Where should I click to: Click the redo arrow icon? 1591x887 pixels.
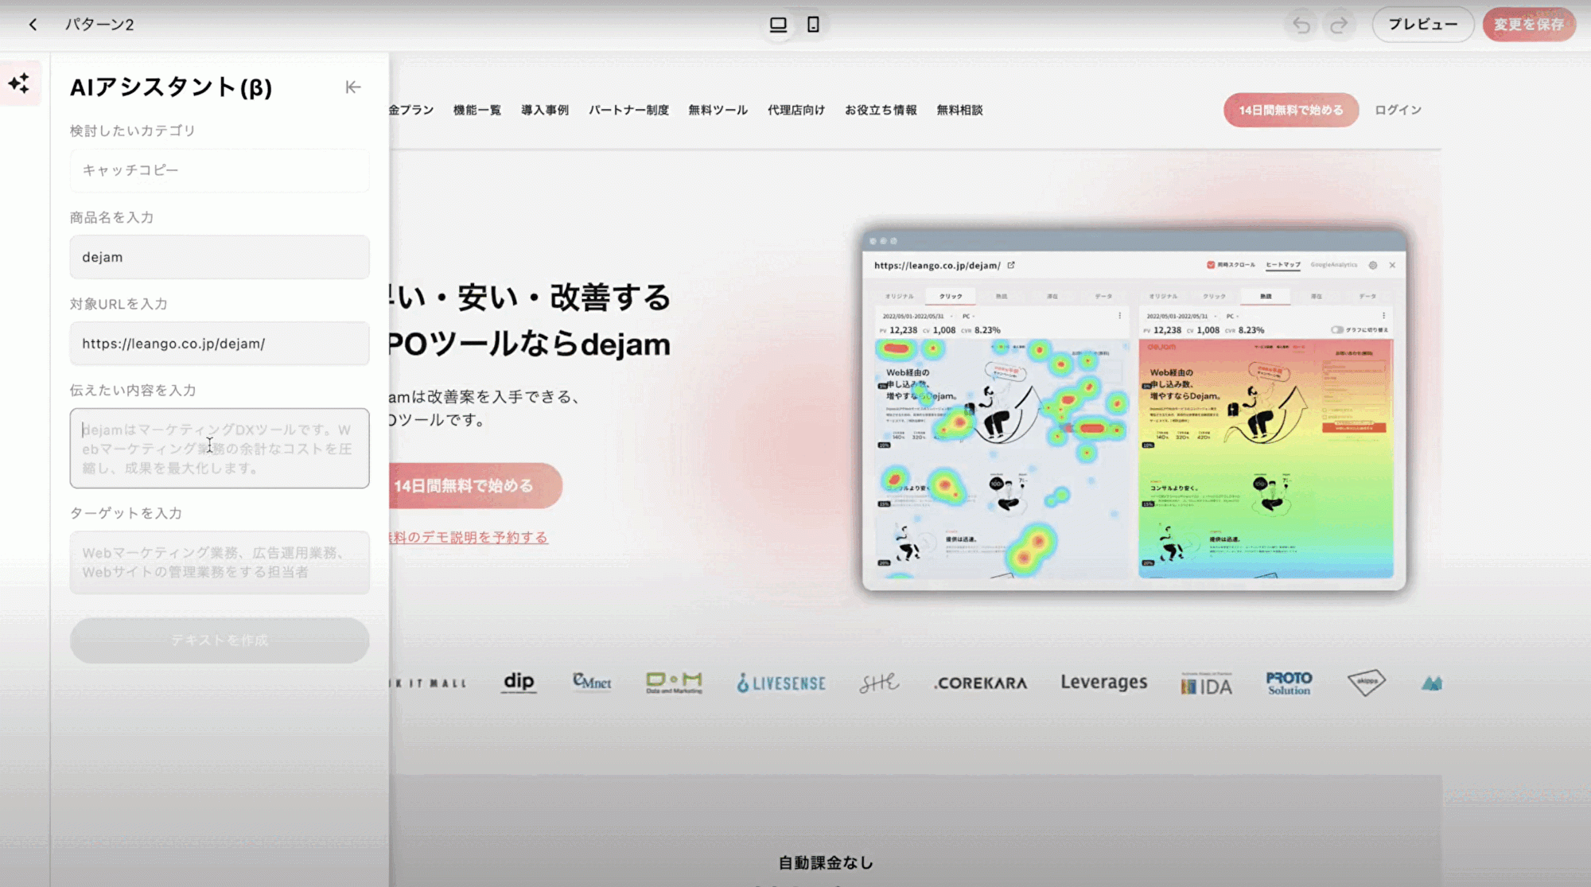coord(1339,25)
